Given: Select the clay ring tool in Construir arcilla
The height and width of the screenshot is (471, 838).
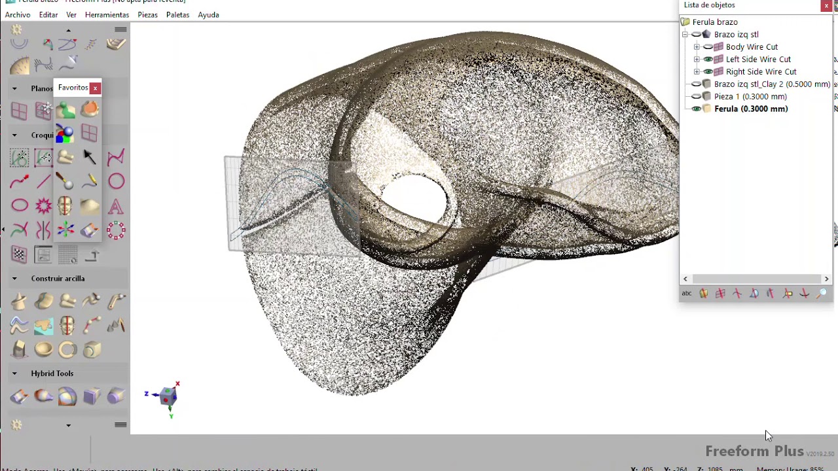Looking at the screenshot, I should [67, 349].
